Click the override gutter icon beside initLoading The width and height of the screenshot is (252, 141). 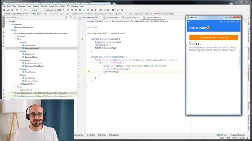(83, 39)
